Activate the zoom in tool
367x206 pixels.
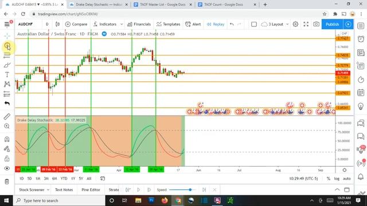7,126
